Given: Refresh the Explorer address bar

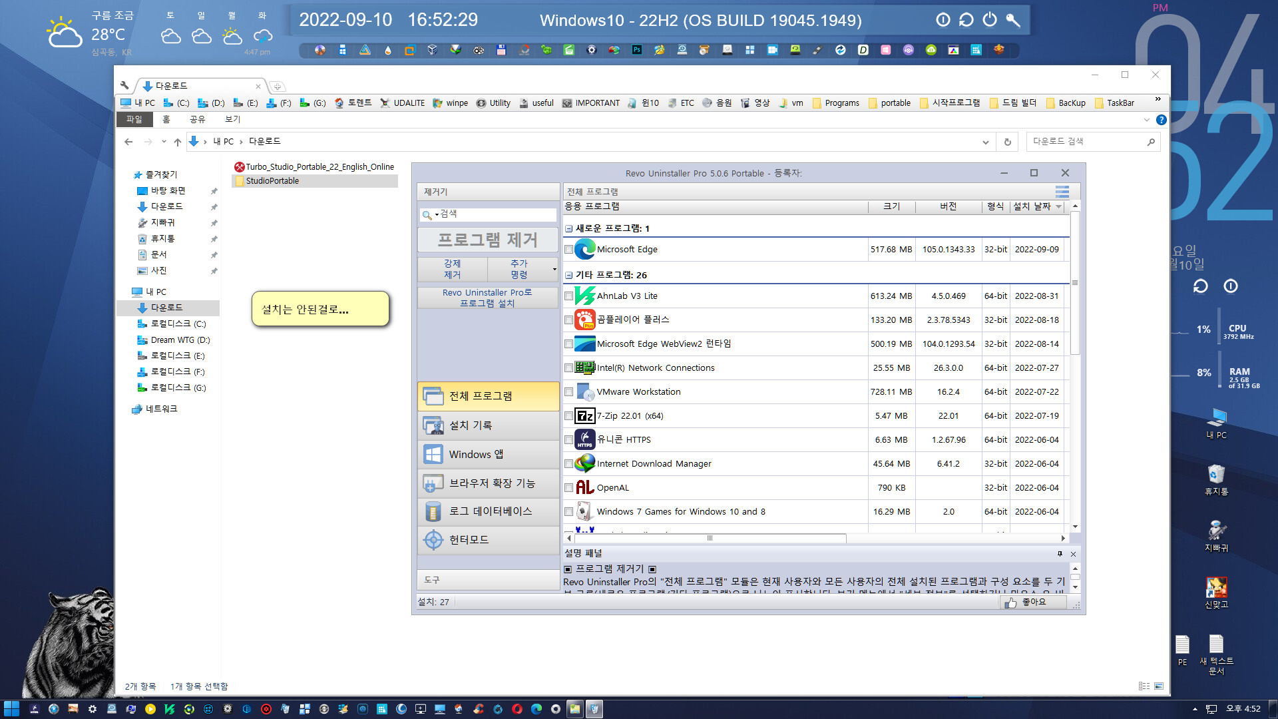Looking at the screenshot, I should [1008, 142].
